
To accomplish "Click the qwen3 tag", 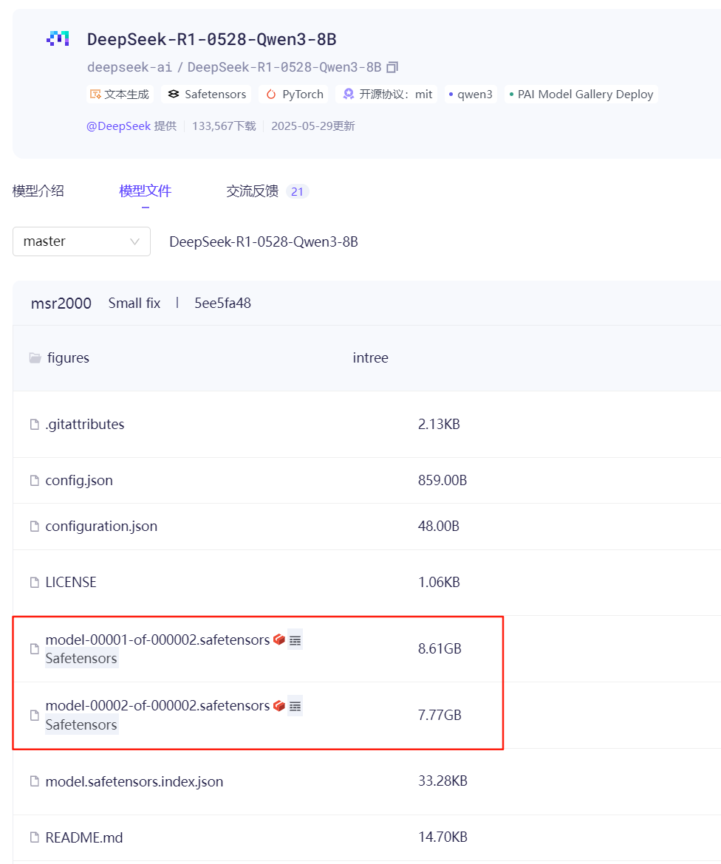I will [x=470, y=95].
